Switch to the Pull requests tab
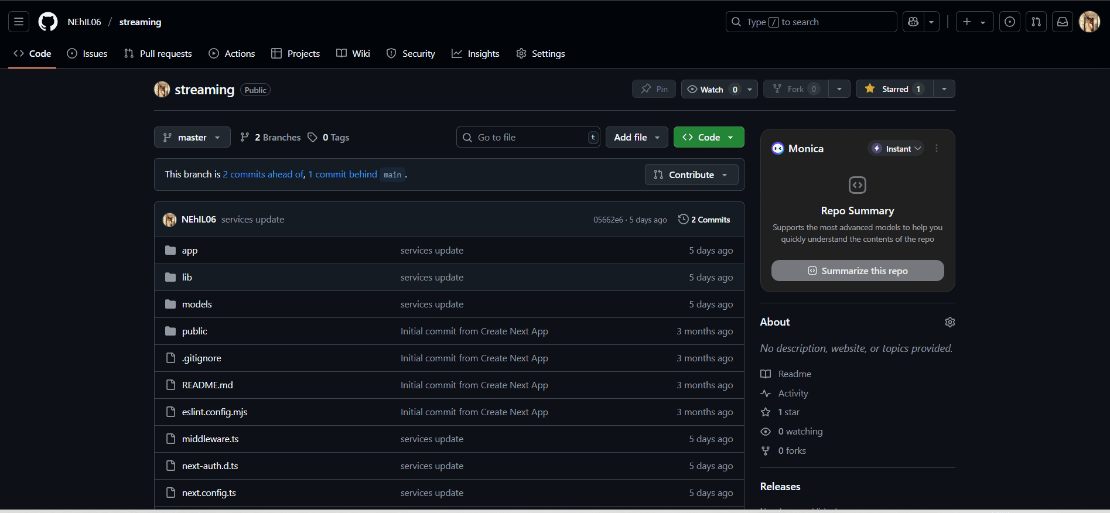The image size is (1110, 513). point(158,53)
